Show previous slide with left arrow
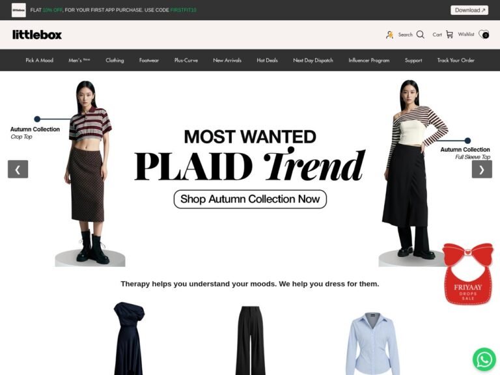 pyautogui.click(x=18, y=169)
